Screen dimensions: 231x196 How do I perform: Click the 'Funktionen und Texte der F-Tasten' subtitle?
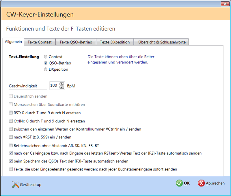[x=61, y=29]
